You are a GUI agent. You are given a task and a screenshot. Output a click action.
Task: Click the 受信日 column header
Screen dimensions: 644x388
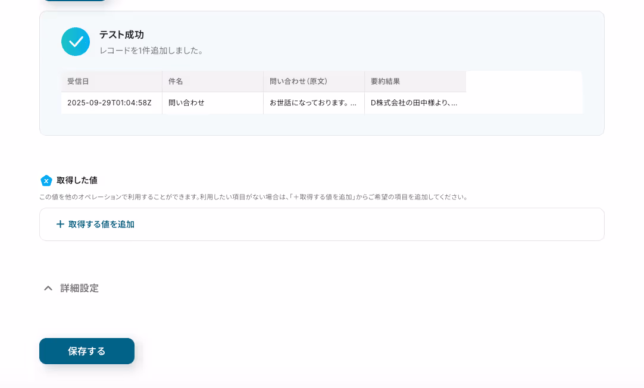click(112, 82)
